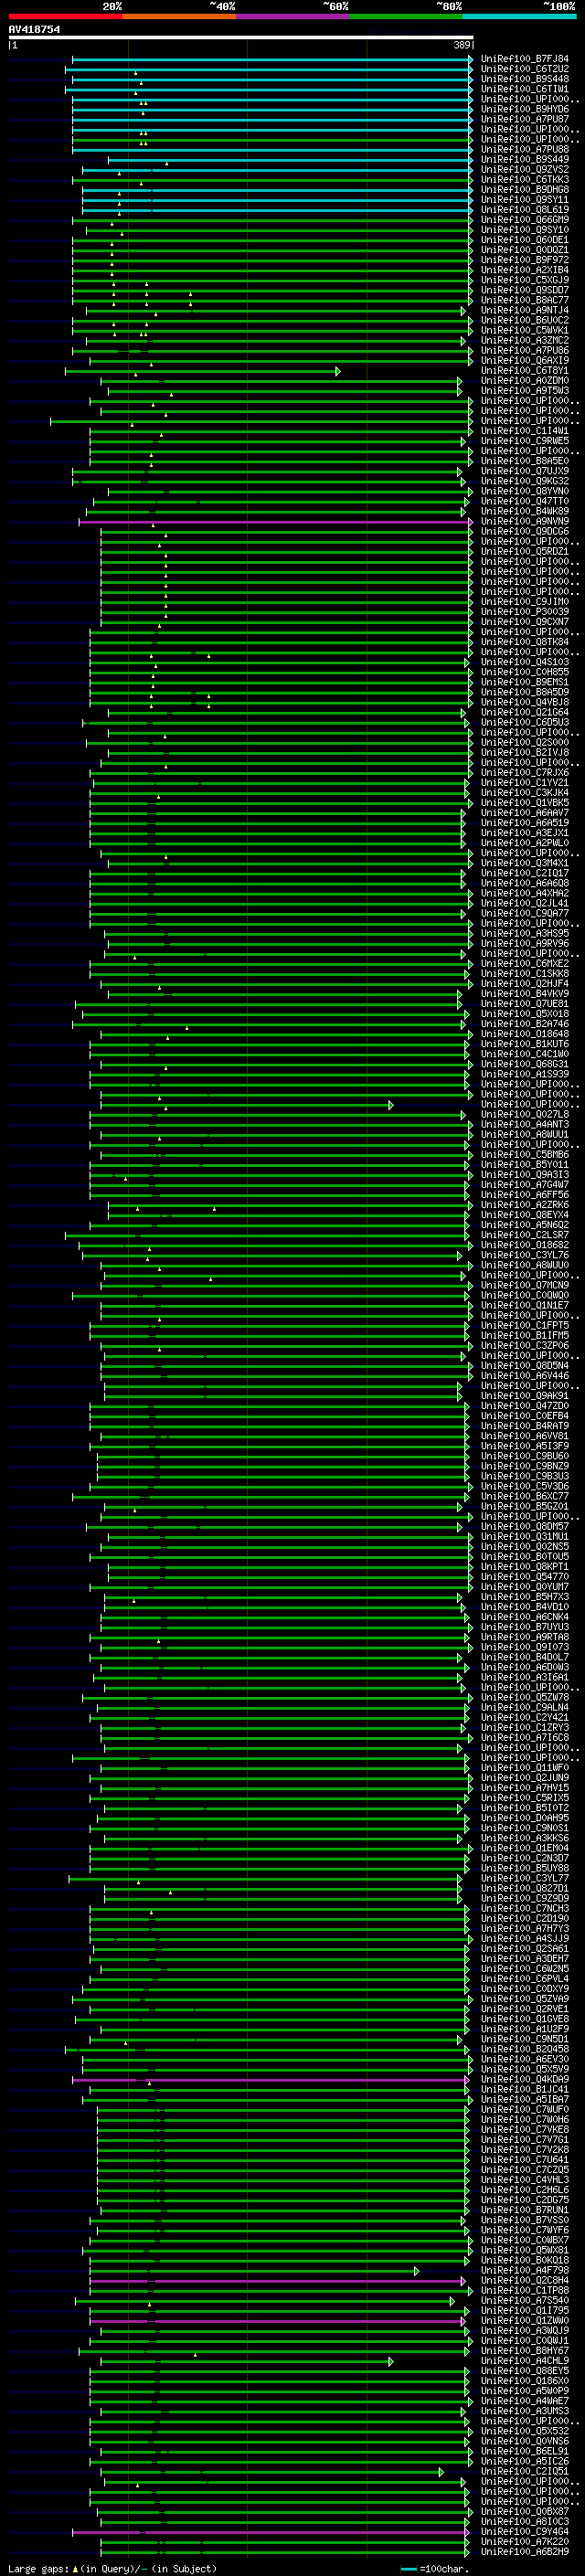Select hit label UniRef100_C7RJX6
585x2576 pixels.
[x=525, y=772]
